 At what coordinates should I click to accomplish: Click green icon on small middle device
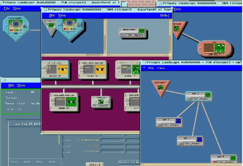(101, 102)
